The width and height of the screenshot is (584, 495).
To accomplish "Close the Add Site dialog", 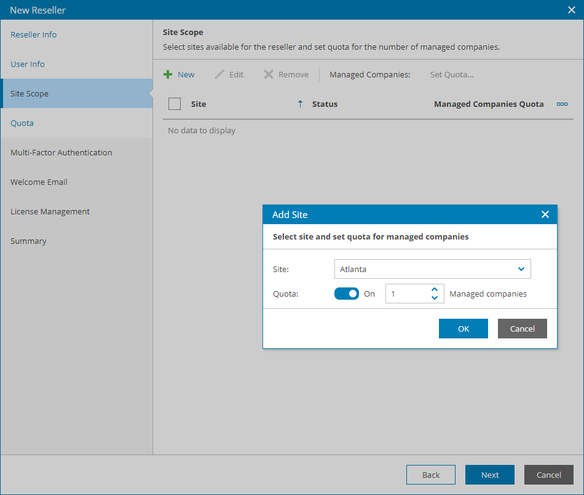I will point(545,214).
